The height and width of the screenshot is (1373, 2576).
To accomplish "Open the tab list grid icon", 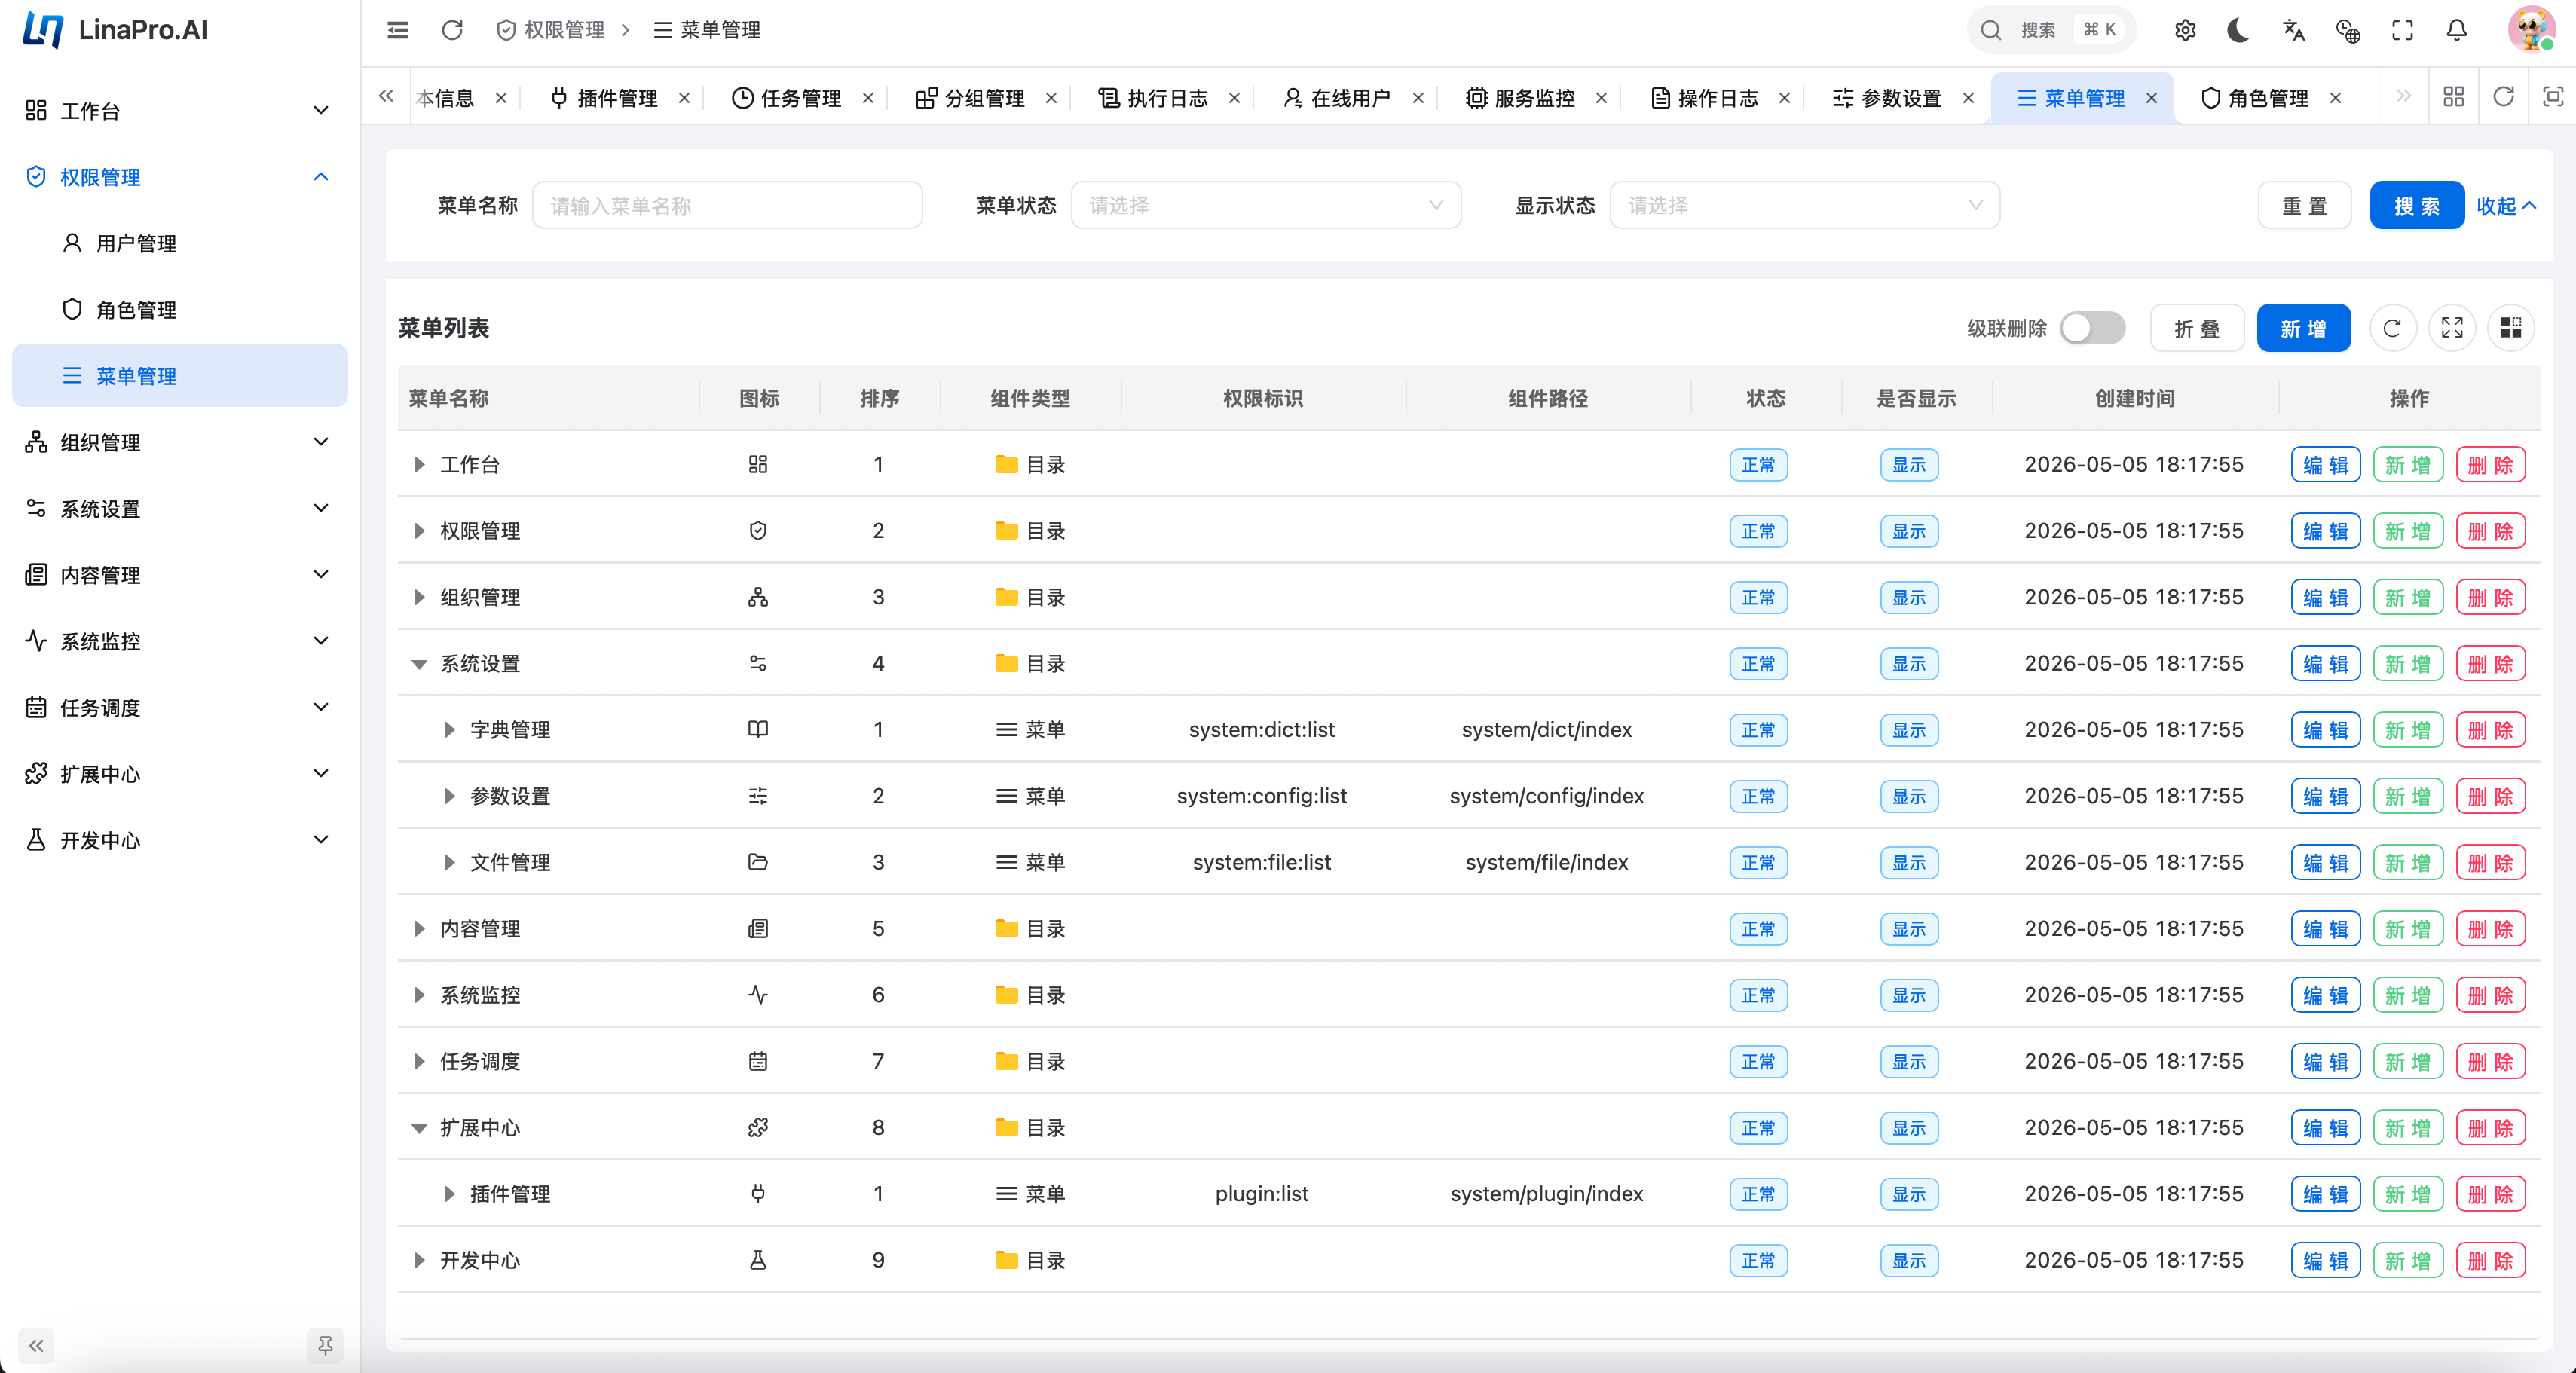I will pyautogui.click(x=2454, y=97).
